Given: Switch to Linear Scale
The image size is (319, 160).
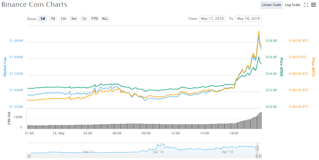Looking at the screenshot, I should pos(271,5).
